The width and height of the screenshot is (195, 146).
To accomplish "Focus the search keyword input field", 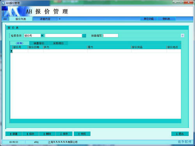I will click(x=64, y=36).
